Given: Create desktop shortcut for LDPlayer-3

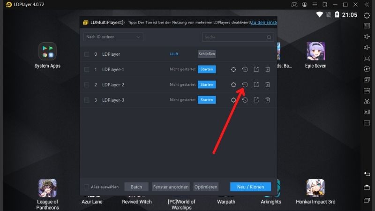Looking at the screenshot, I should (x=256, y=100).
